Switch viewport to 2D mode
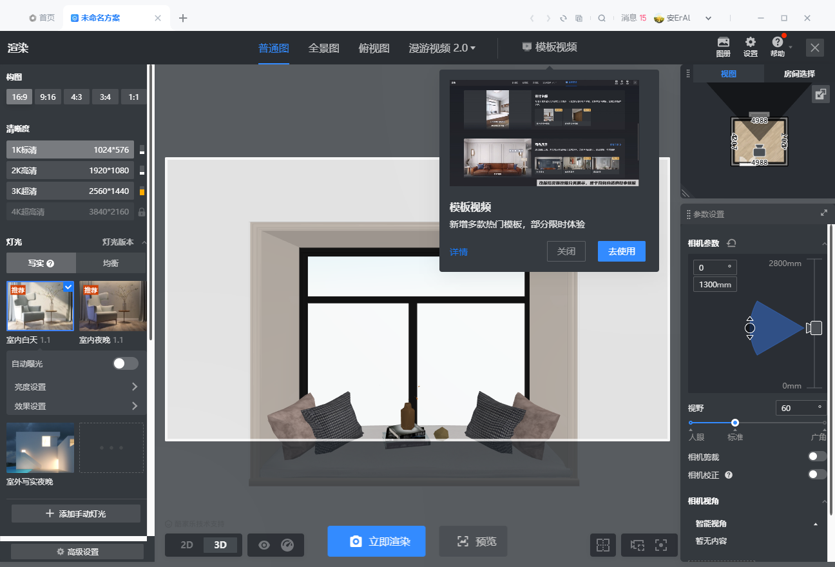 (187, 545)
